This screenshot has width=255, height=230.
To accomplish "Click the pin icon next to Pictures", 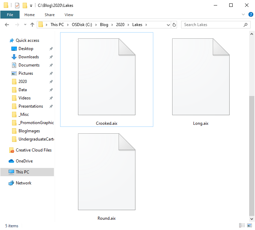I will pos(51,73).
